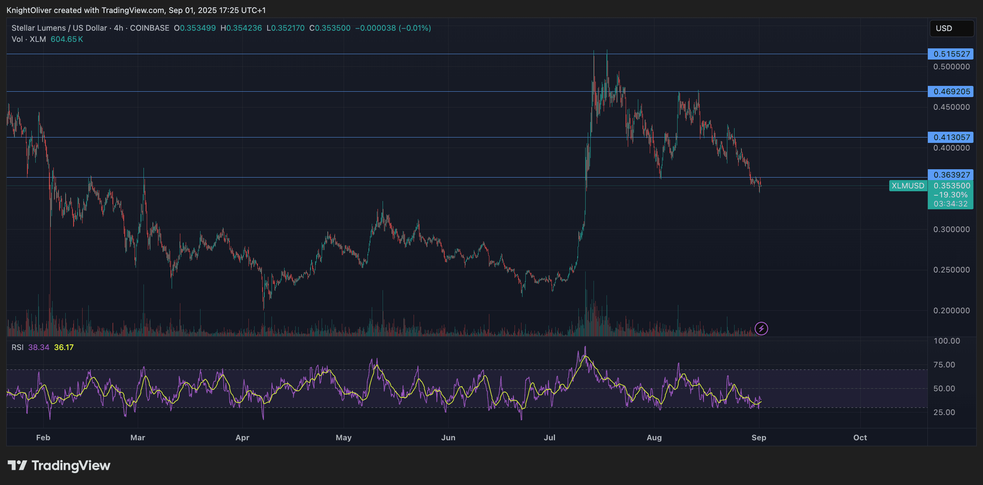Click the RSI value 38.34
The height and width of the screenshot is (485, 983).
38,348
